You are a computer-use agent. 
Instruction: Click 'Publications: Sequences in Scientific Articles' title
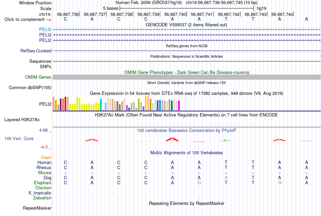(187, 56)
